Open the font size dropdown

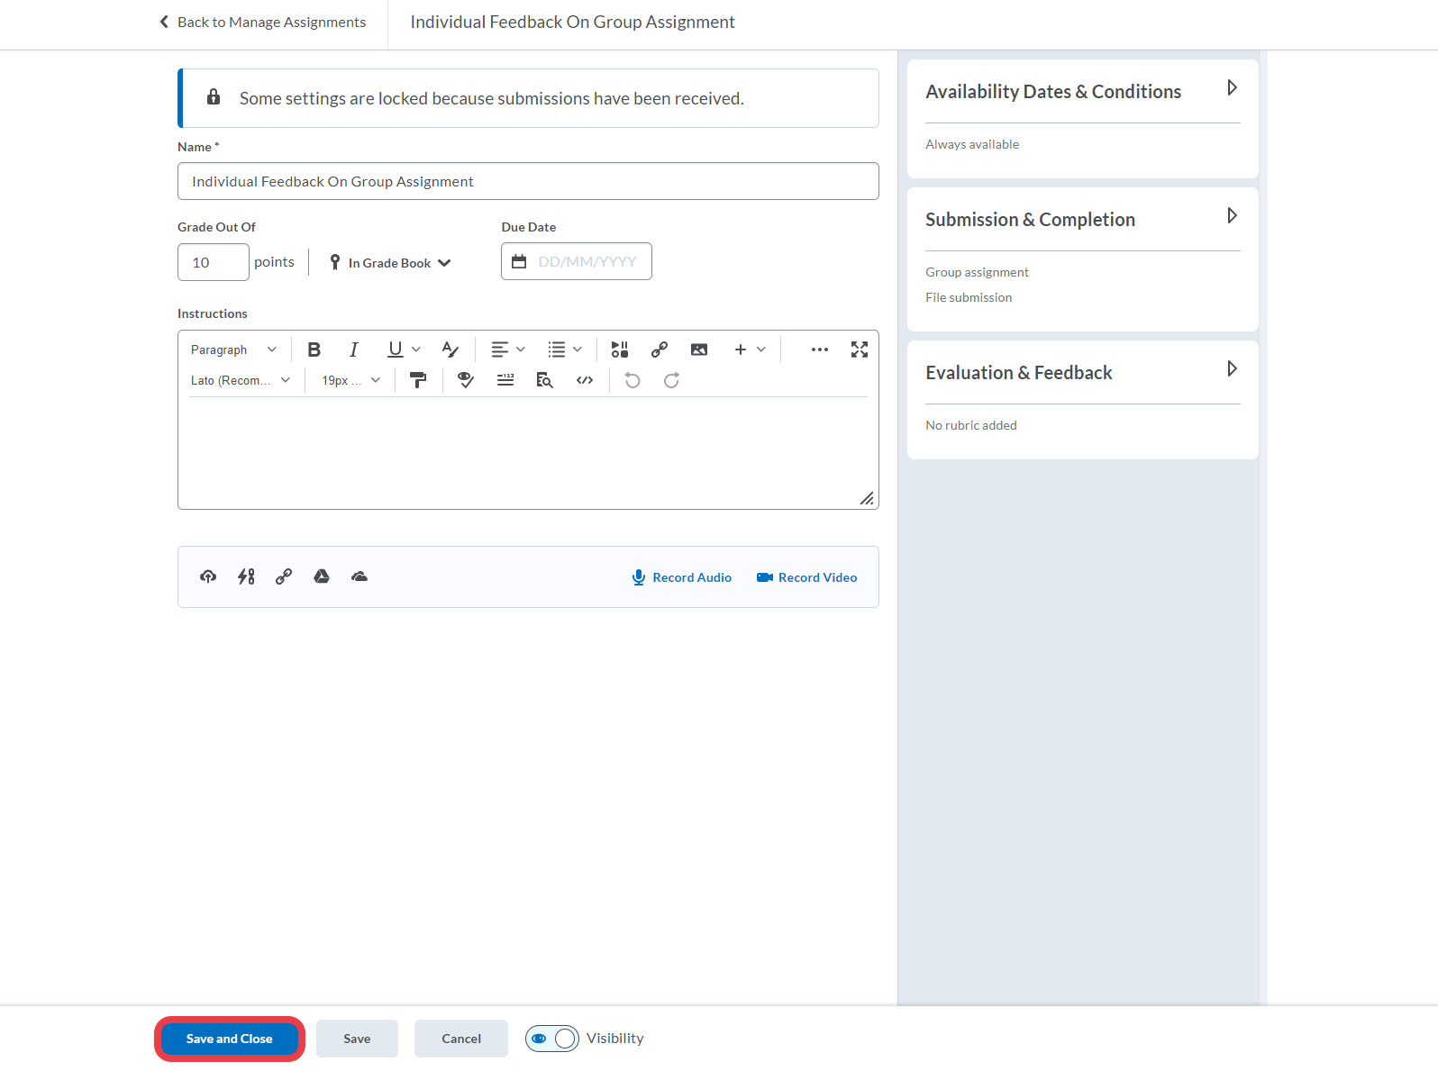tap(350, 380)
